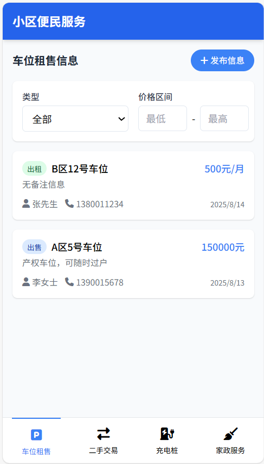
Task: Open the 类型 dropdown showing 全部
Action: click(x=75, y=119)
